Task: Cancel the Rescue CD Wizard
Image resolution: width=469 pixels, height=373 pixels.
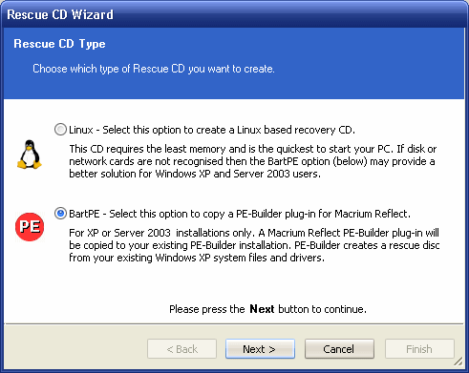Action: 339,349
